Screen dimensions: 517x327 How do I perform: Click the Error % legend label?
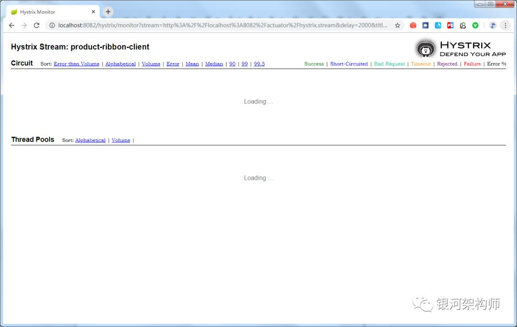(496, 64)
